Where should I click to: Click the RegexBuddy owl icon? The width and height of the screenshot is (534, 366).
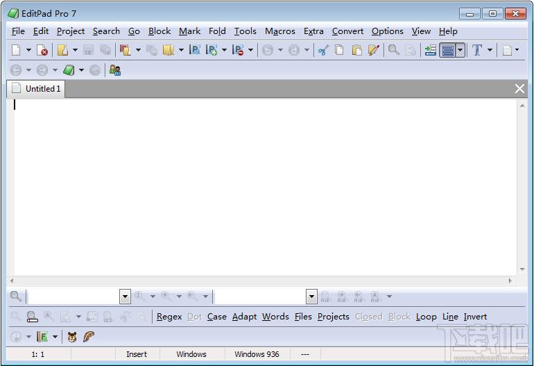point(72,337)
